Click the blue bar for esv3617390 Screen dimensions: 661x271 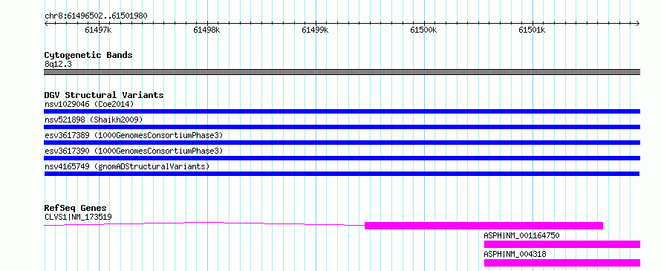342,158
